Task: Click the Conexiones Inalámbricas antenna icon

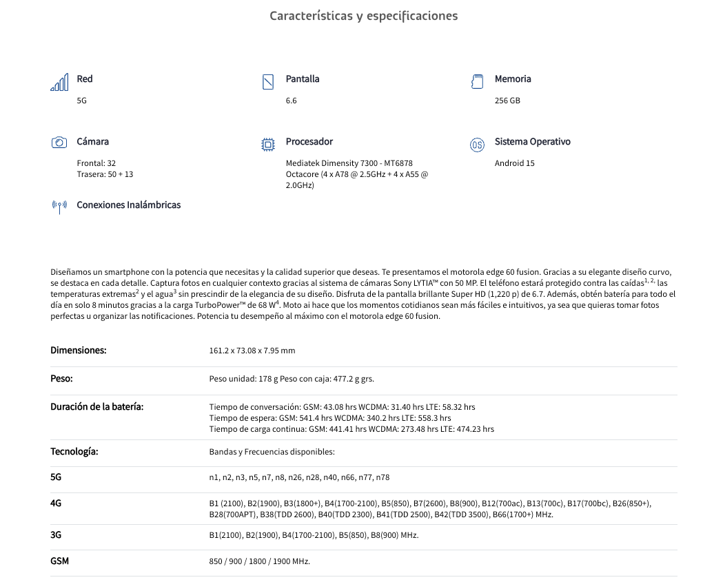Action: click(x=59, y=206)
